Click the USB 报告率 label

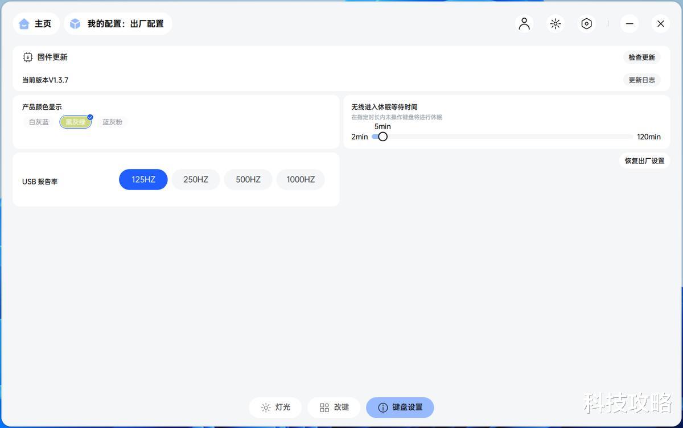coord(40,182)
